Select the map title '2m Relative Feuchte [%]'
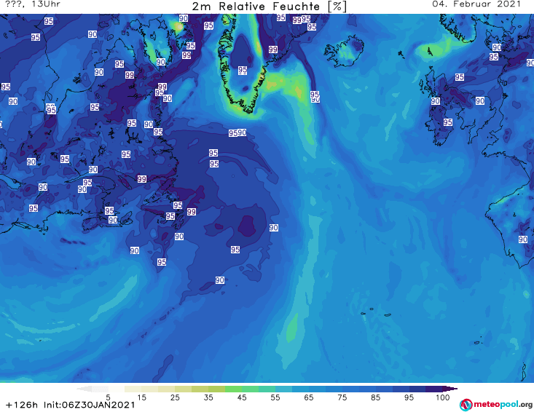This screenshot has width=534, height=412. (270, 7)
